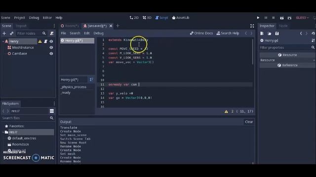This screenshot has height=177, width=316.
Task: Toggle alphabetical sorting of methods list
Action: pos(91,80)
